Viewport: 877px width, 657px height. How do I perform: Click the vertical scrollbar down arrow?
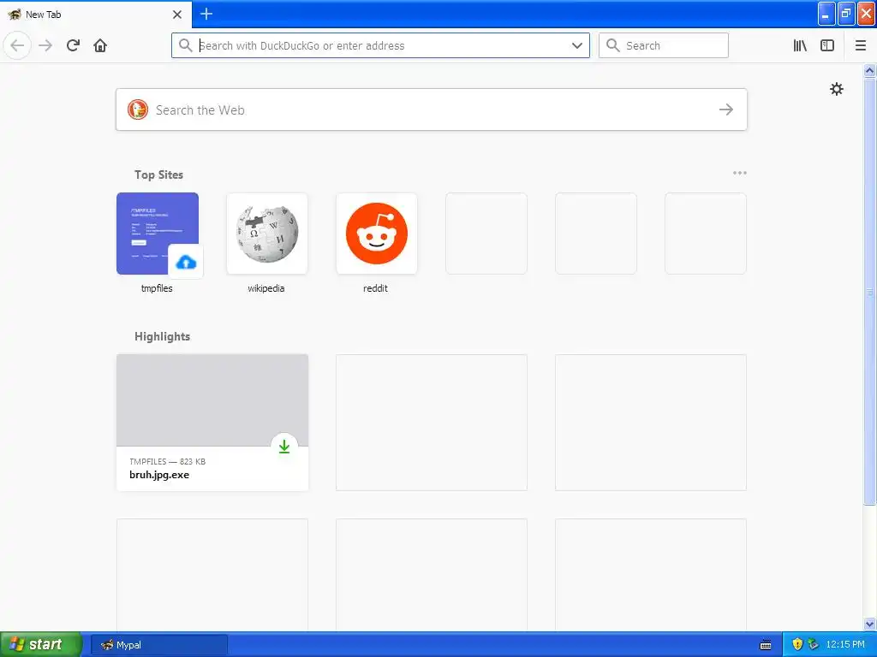click(869, 624)
